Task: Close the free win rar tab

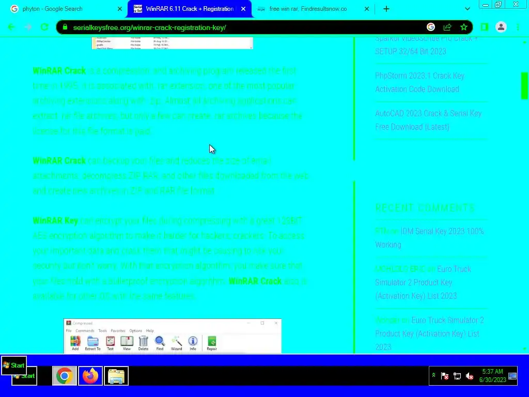Action: [x=367, y=9]
